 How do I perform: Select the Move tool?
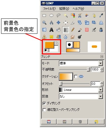tap(59, 23)
